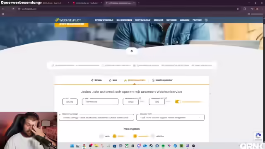Open the Minecraft creeper taskbar icon
265x149 pixels.
[x=181, y=146]
